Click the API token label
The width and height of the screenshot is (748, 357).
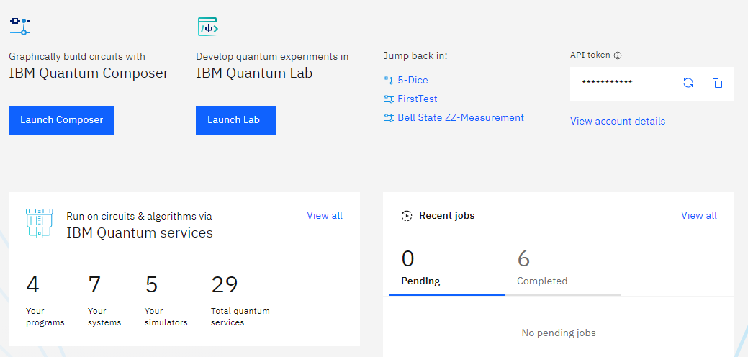pyautogui.click(x=590, y=55)
